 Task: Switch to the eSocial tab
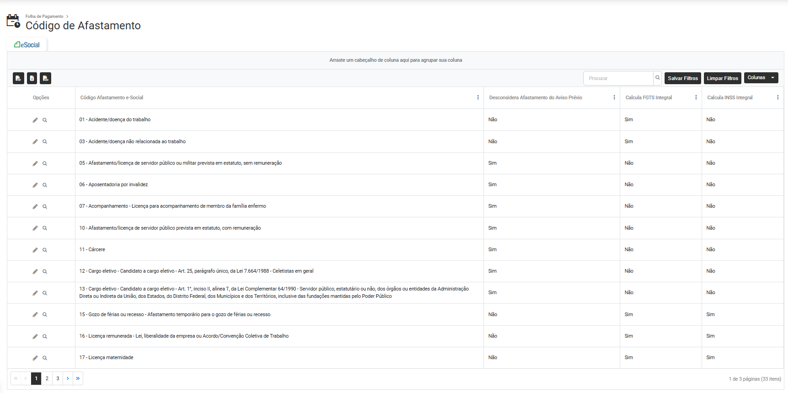(x=27, y=45)
